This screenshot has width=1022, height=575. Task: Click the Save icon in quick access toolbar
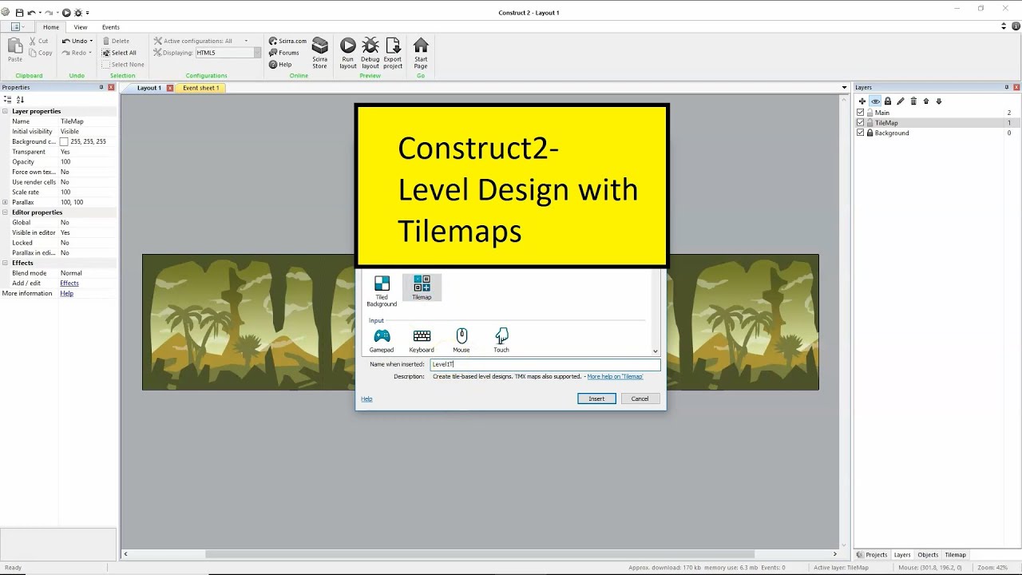19,13
